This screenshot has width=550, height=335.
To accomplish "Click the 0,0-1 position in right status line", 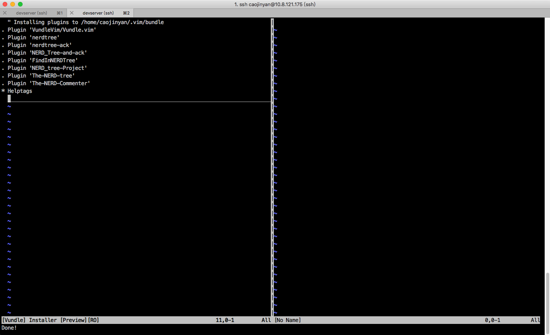I will pyautogui.click(x=493, y=320).
